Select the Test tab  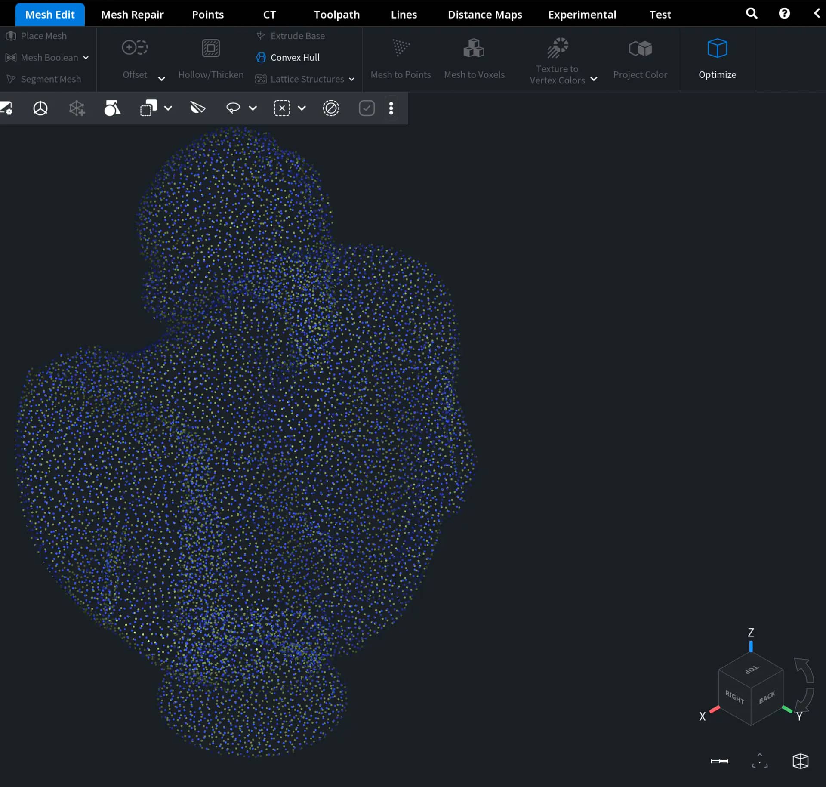tap(660, 15)
